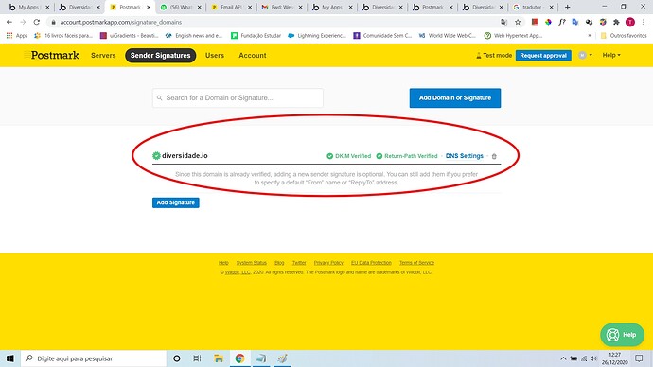Expand the hidden bookmarks overflow chevron
The height and width of the screenshot is (367, 653).
590,36
